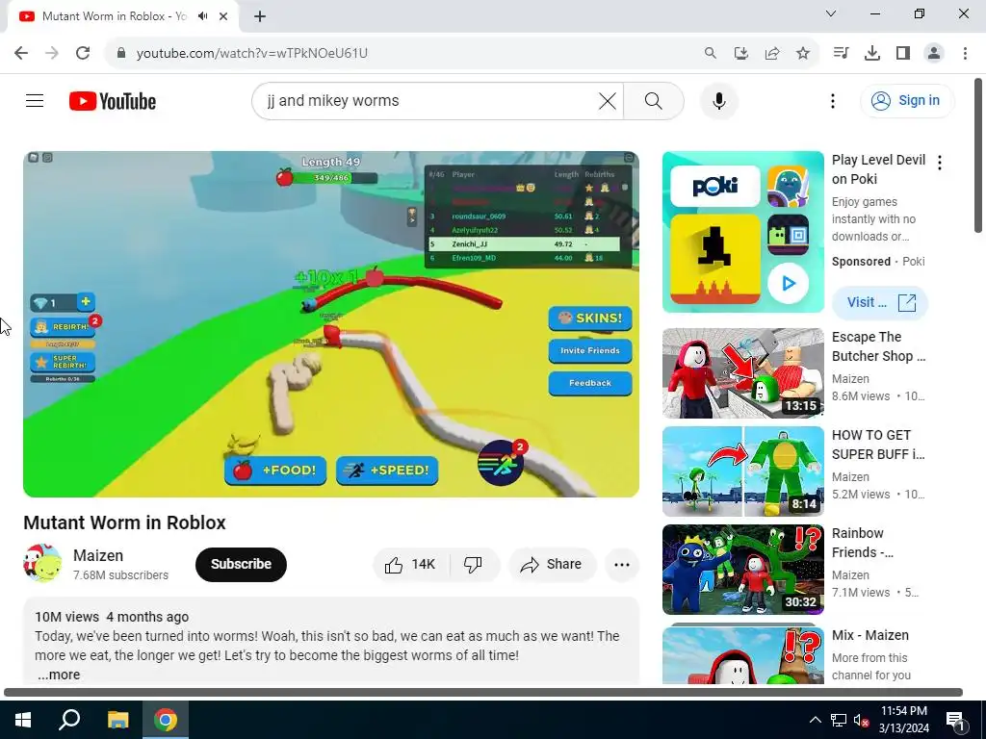Image resolution: width=986 pixels, height=739 pixels.
Task: Open HOW TO GET SUPER BUFF video title
Action: [878, 445]
